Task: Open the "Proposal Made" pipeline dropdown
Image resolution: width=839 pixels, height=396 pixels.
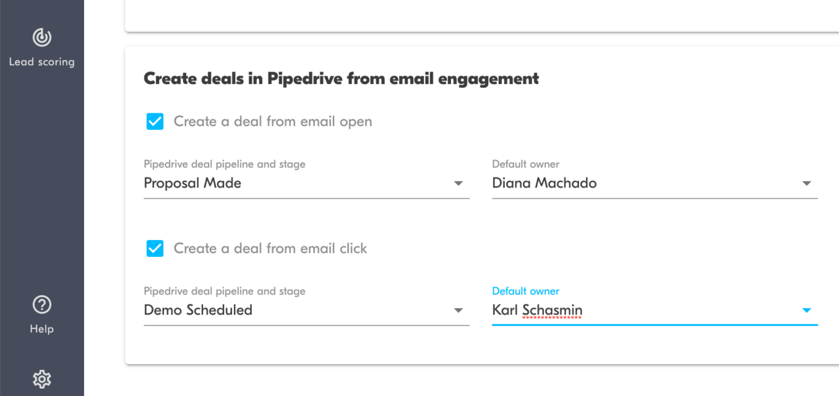Action: tap(458, 183)
